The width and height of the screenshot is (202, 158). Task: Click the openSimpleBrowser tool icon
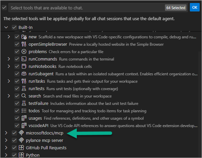24,44
